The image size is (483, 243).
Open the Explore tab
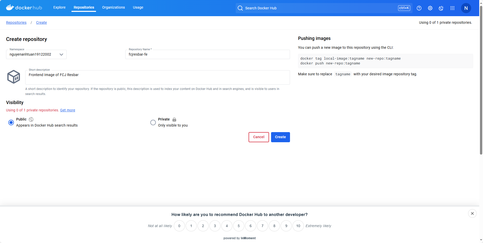59,7
